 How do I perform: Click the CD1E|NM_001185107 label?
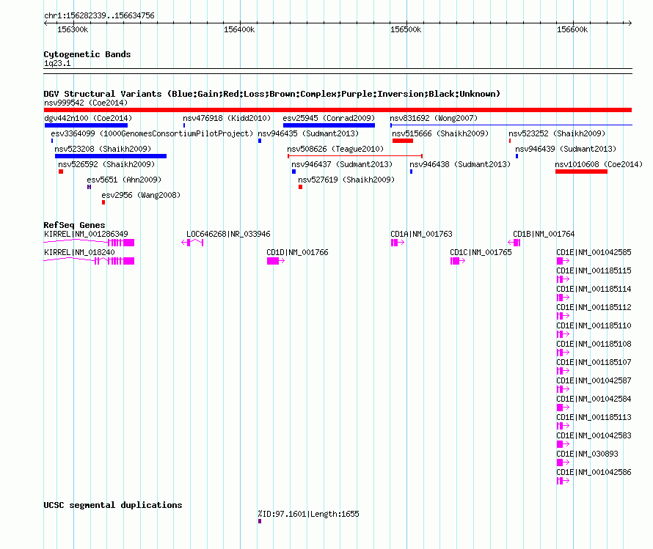pos(594,362)
